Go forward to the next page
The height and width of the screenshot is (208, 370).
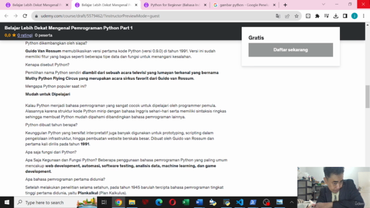coord(16,16)
